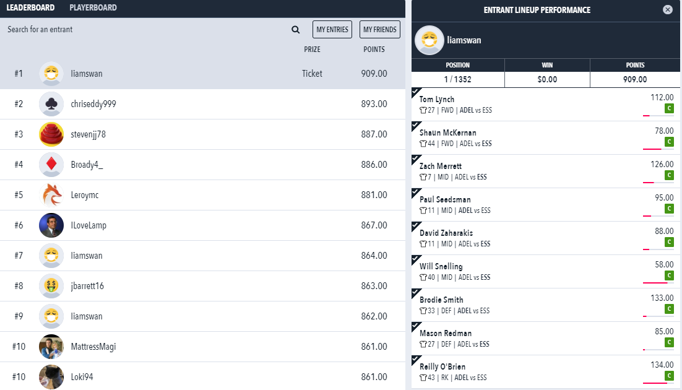Screen dimensions: 682x390
Task: Click the green C badge for Brodie Smith
Action: (x=670, y=309)
